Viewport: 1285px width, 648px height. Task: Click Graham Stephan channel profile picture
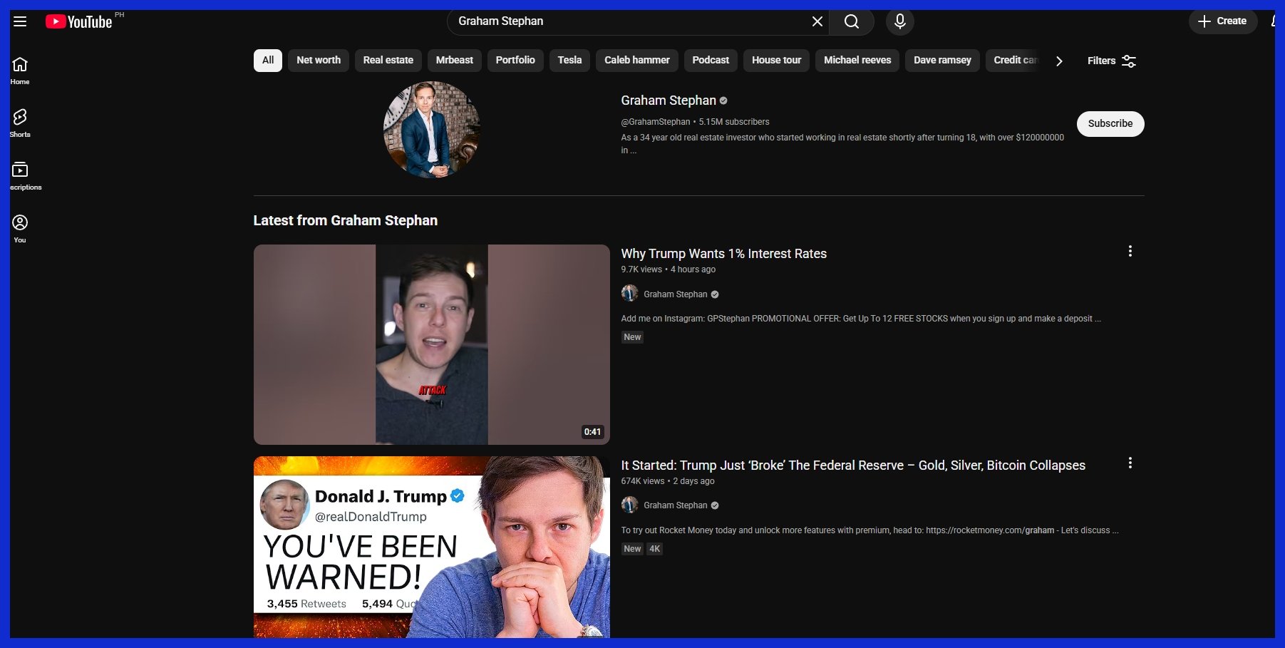(431, 129)
